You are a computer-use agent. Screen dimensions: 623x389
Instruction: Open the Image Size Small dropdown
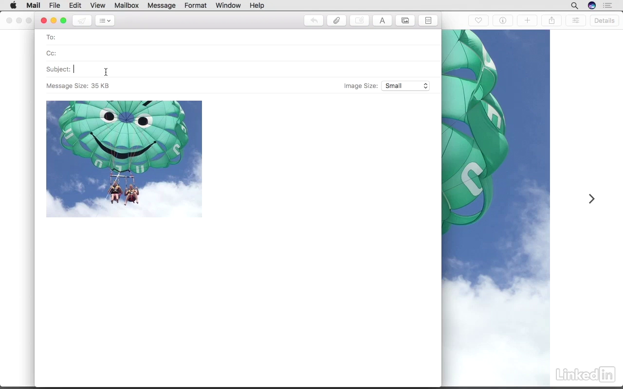point(405,86)
